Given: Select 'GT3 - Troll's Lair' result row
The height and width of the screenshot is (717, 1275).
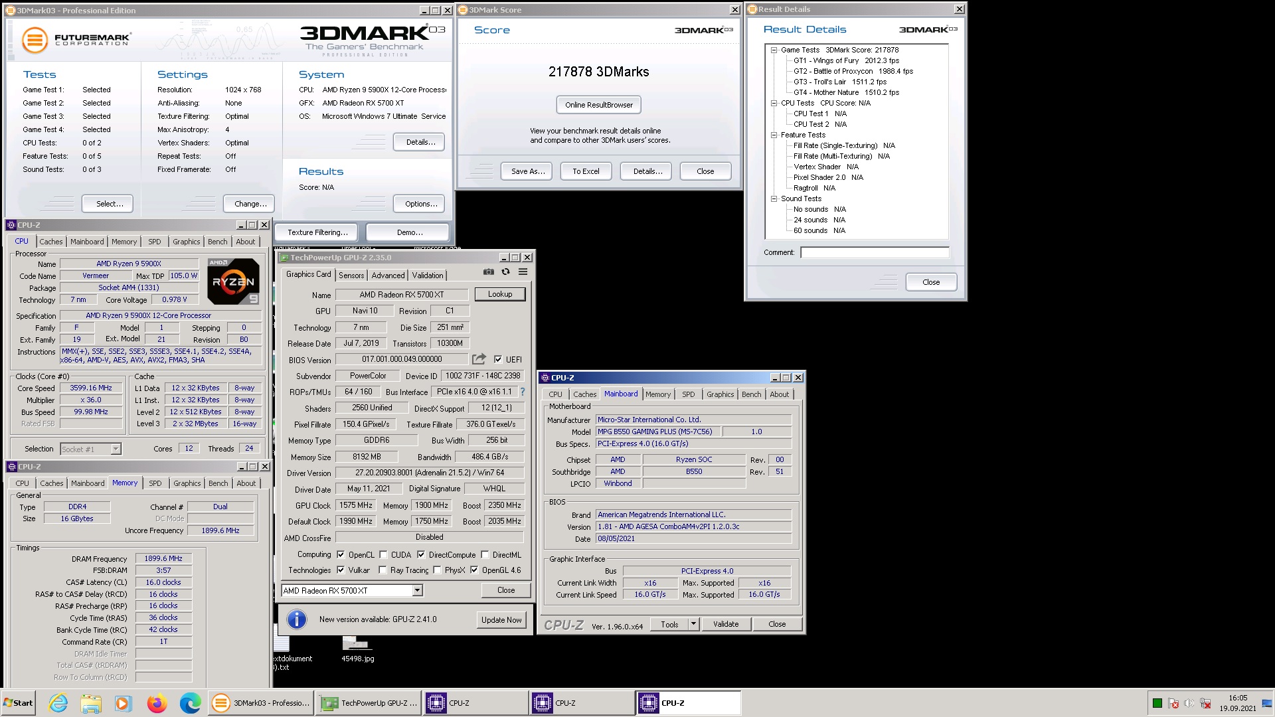Looking at the screenshot, I should 839,82.
